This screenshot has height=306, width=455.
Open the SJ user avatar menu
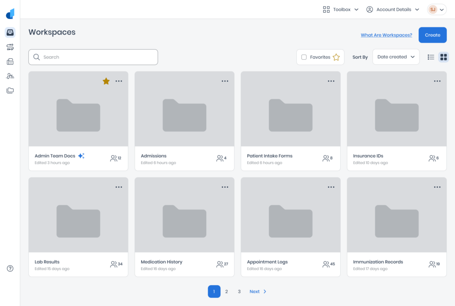(437, 9)
